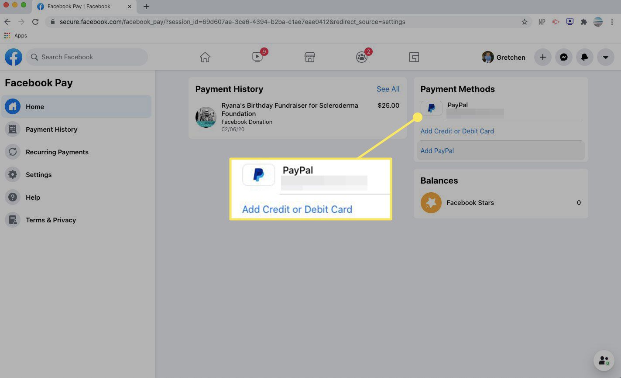Open Gretchen's profile from the top bar
Image resolution: width=621 pixels, height=378 pixels.
pos(504,57)
